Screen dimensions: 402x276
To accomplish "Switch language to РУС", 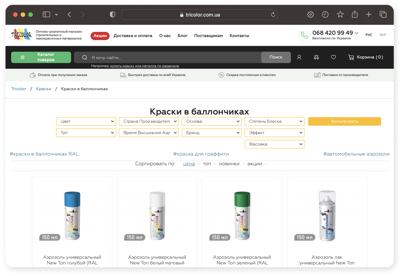I will pos(369,35).
